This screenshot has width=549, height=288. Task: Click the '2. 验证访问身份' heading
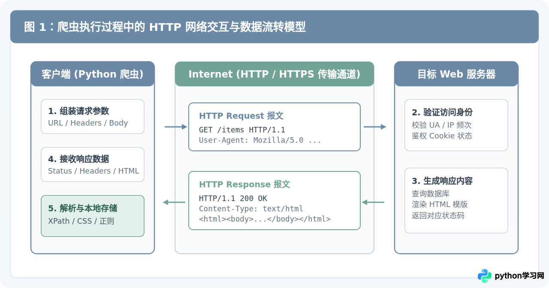point(442,112)
